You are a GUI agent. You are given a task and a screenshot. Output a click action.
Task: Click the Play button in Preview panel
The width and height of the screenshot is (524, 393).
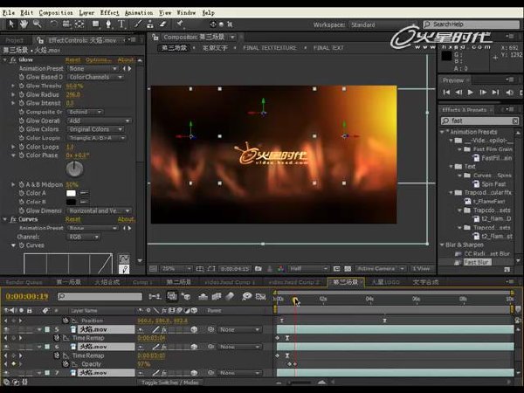[x=471, y=93]
